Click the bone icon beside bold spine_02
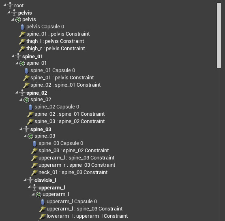This screenshot has height=221, width=225. (22, 93)
